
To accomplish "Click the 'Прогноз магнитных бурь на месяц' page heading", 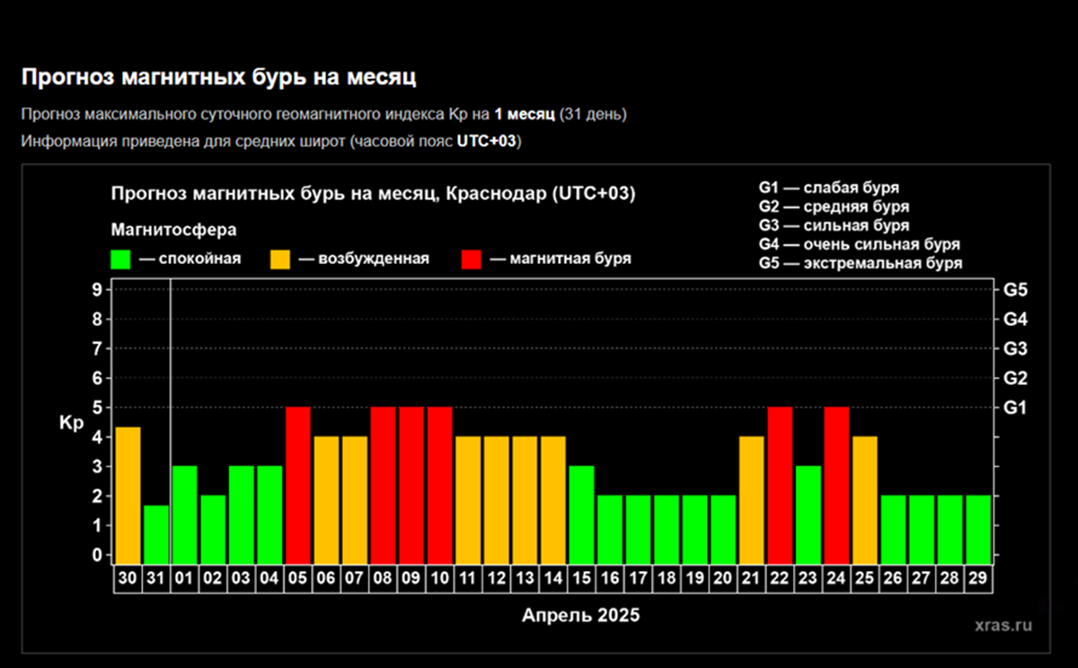I will pyautogui.click(x=218, y=77).
